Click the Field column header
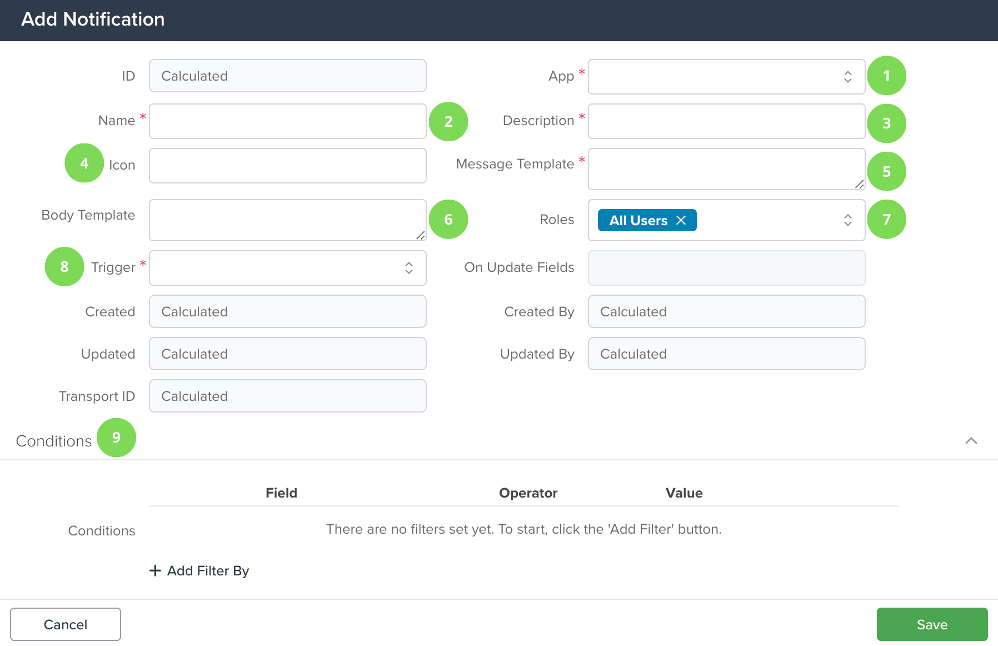 pos(281,493)
